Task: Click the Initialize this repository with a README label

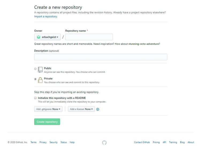Action: pyautogui.click(x=62, y=98)
